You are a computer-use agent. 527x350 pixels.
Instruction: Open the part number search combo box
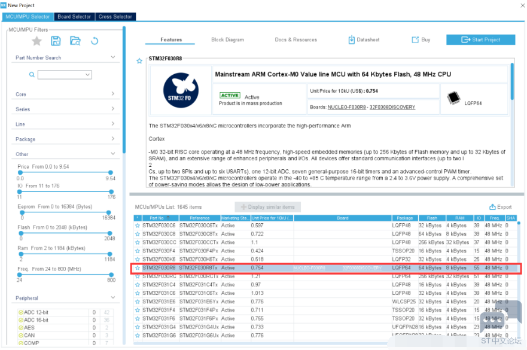tap(65, 75)
